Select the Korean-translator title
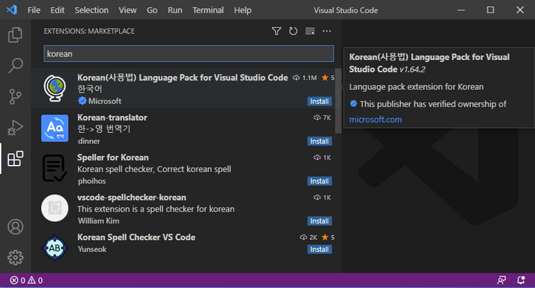Viewport: 535px width, 288px height. (x=112, y=118)
